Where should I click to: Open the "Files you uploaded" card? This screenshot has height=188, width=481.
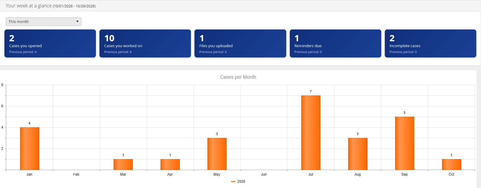pos(240,43)
